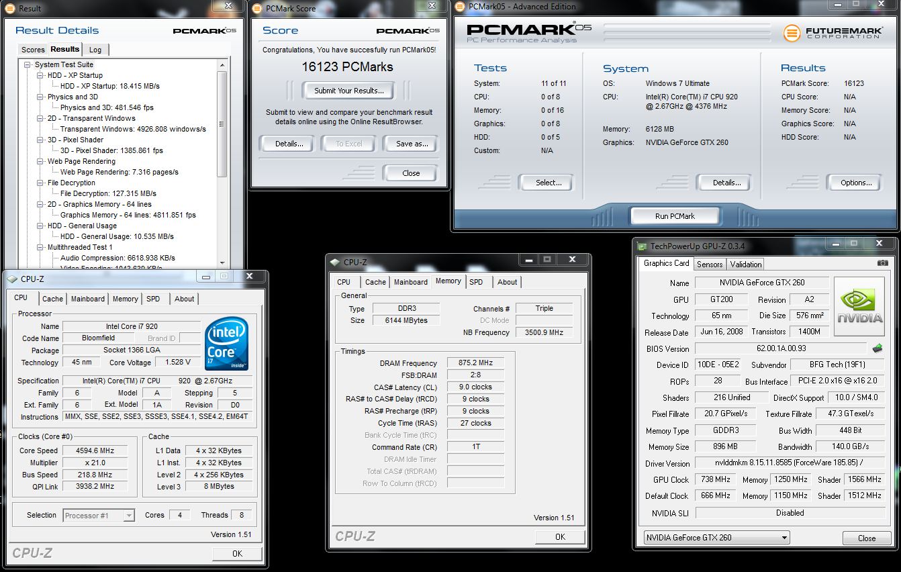The image size is (901, 572).
Task: Click the Result Details tree vertical scrollbar
Action: 222,164
